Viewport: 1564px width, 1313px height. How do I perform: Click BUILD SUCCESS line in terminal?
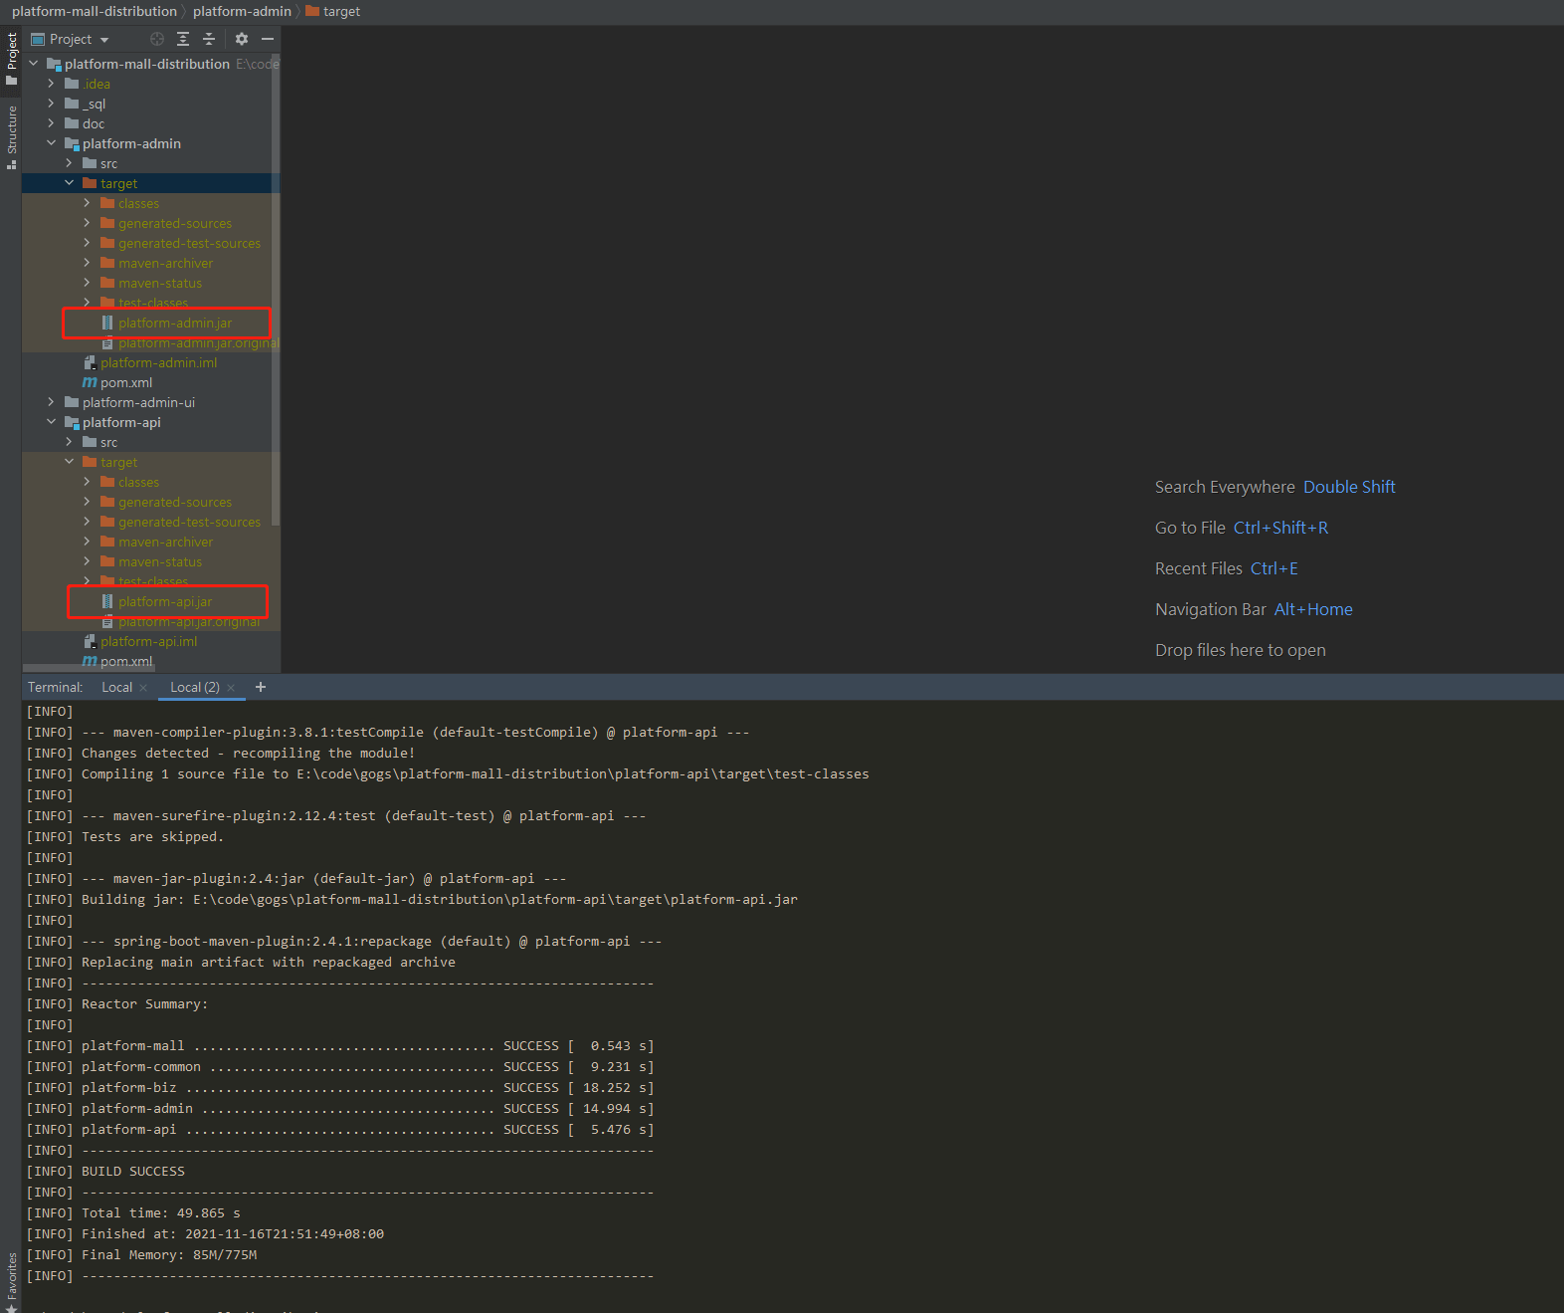click(x=133, y=1172)
